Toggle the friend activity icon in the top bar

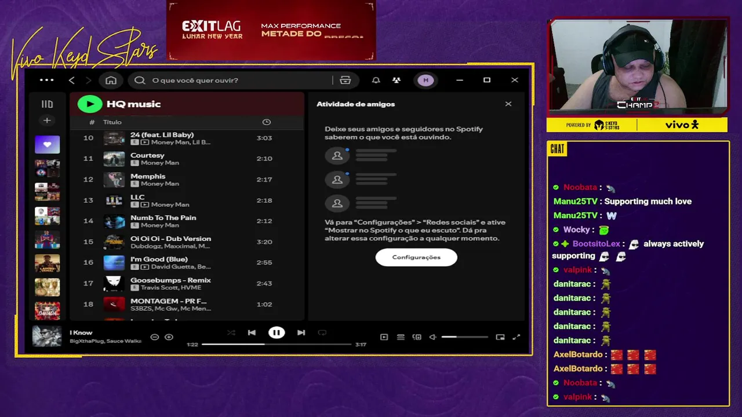(397, 80)
